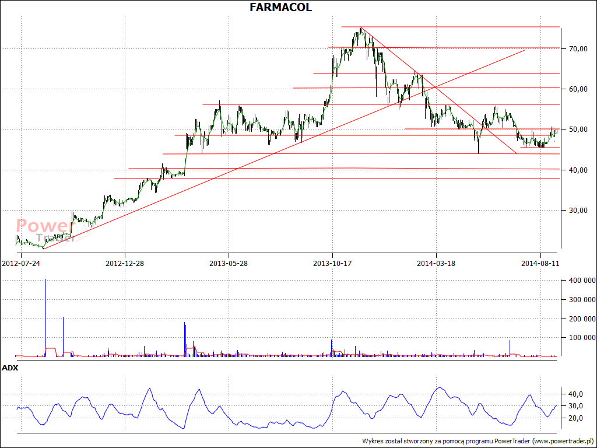Click the tallest blue volume spike
This screenshot has width=597, height=448.
[45, 318]
